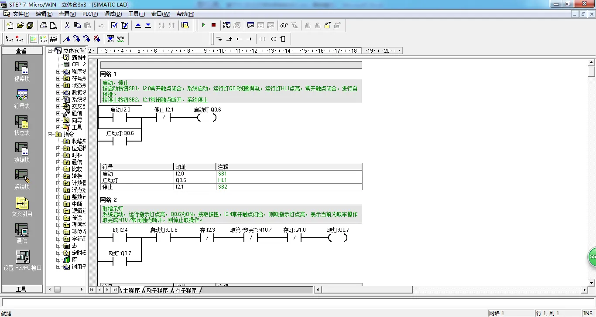
Task: Expand the 时钟 instruction folder
Action: point(58,155)
